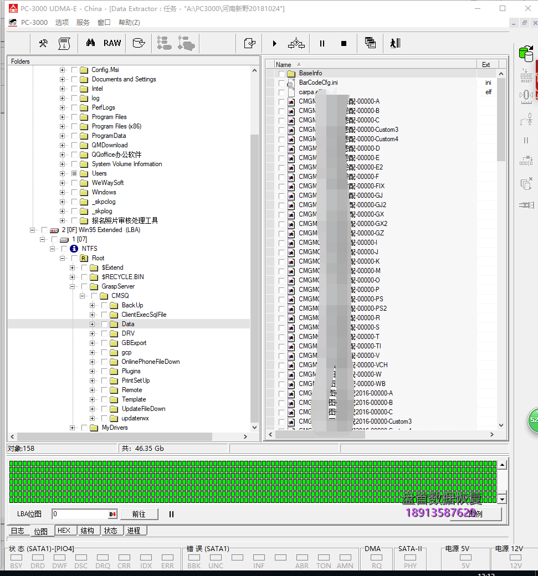
Task: Click the Root folder R icon
Action: tap(84, 258)
